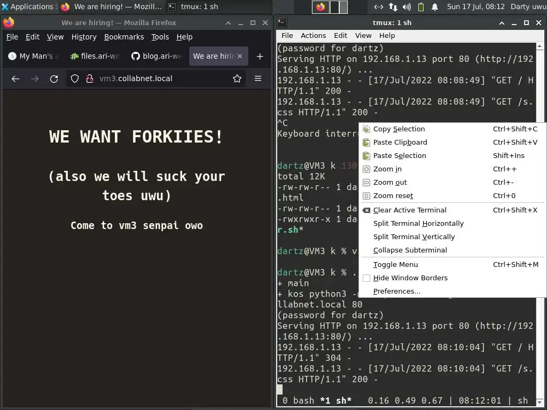The image size is (547, 410).
Task: Click the network transfer arrows tray icon
Action: click(393, 6)
